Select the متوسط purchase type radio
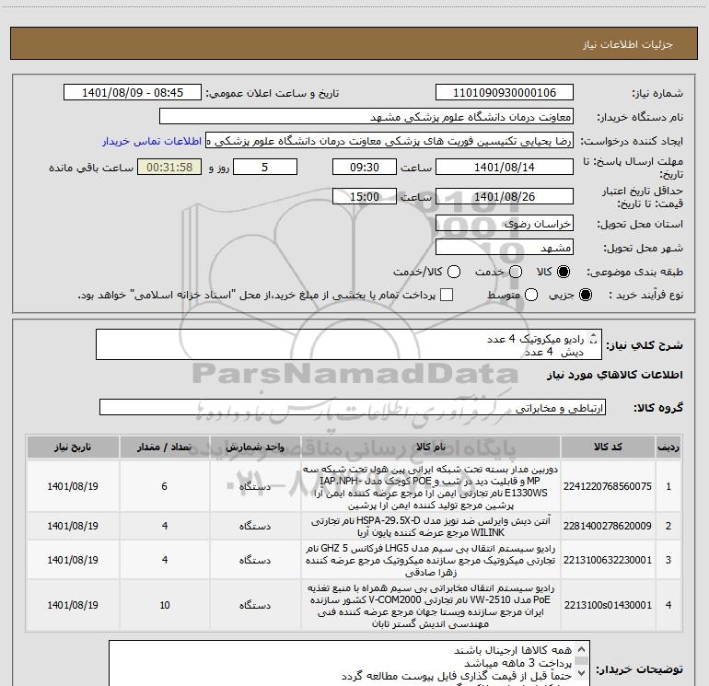Screen dimensions: 709x686 (x=531, y=295)
